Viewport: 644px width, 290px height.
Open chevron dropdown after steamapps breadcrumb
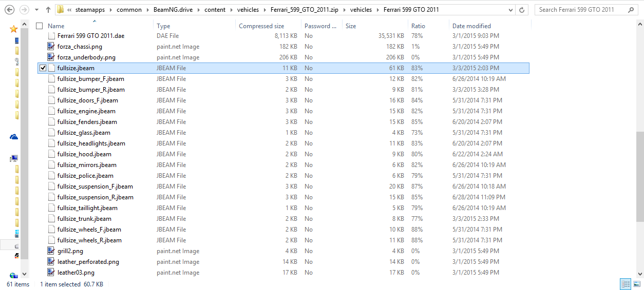[x=111, y=10]
